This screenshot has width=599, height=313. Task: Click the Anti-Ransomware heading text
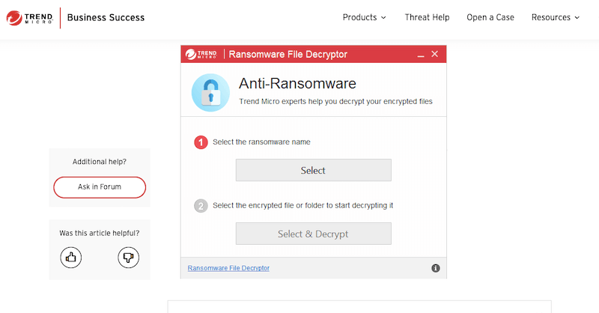pos(297,83)
